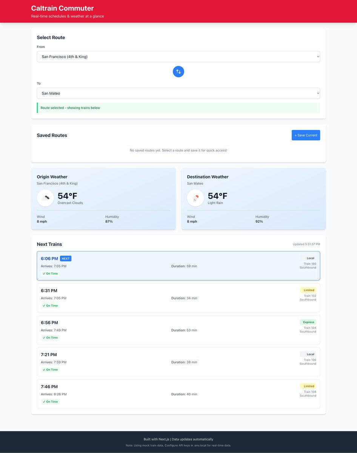Open the From station dropdown

pos(178,57)
